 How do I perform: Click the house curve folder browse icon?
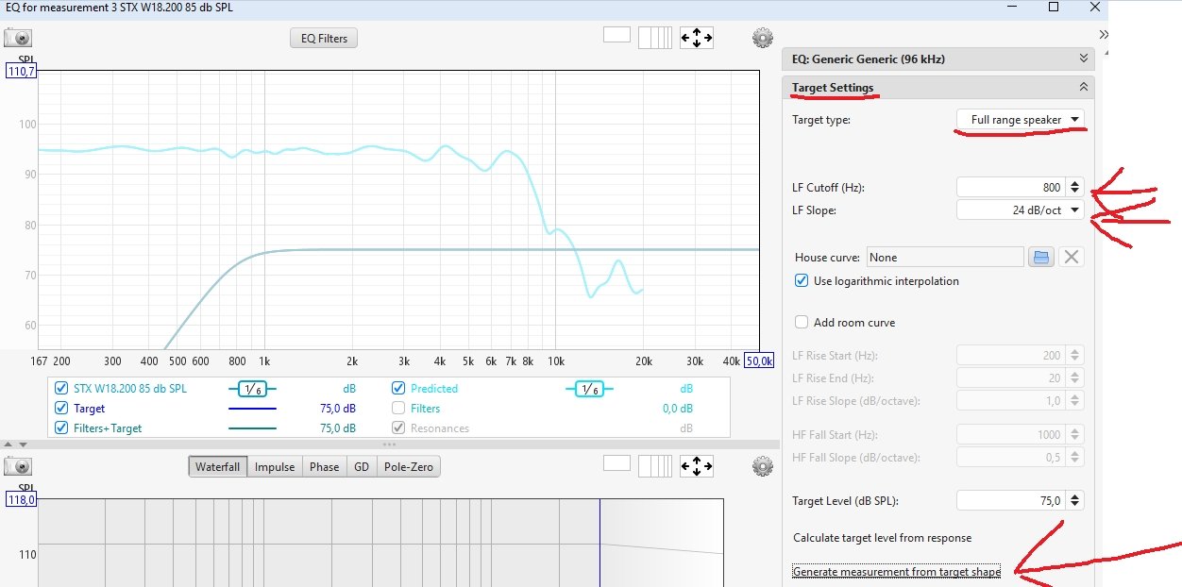click(1040, 257)
